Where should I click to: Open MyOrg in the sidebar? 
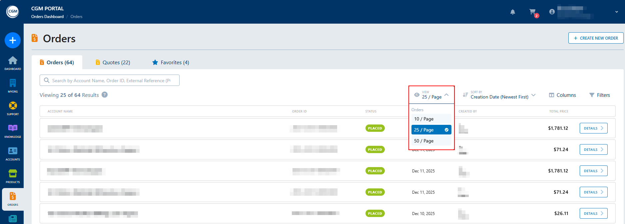13,85
